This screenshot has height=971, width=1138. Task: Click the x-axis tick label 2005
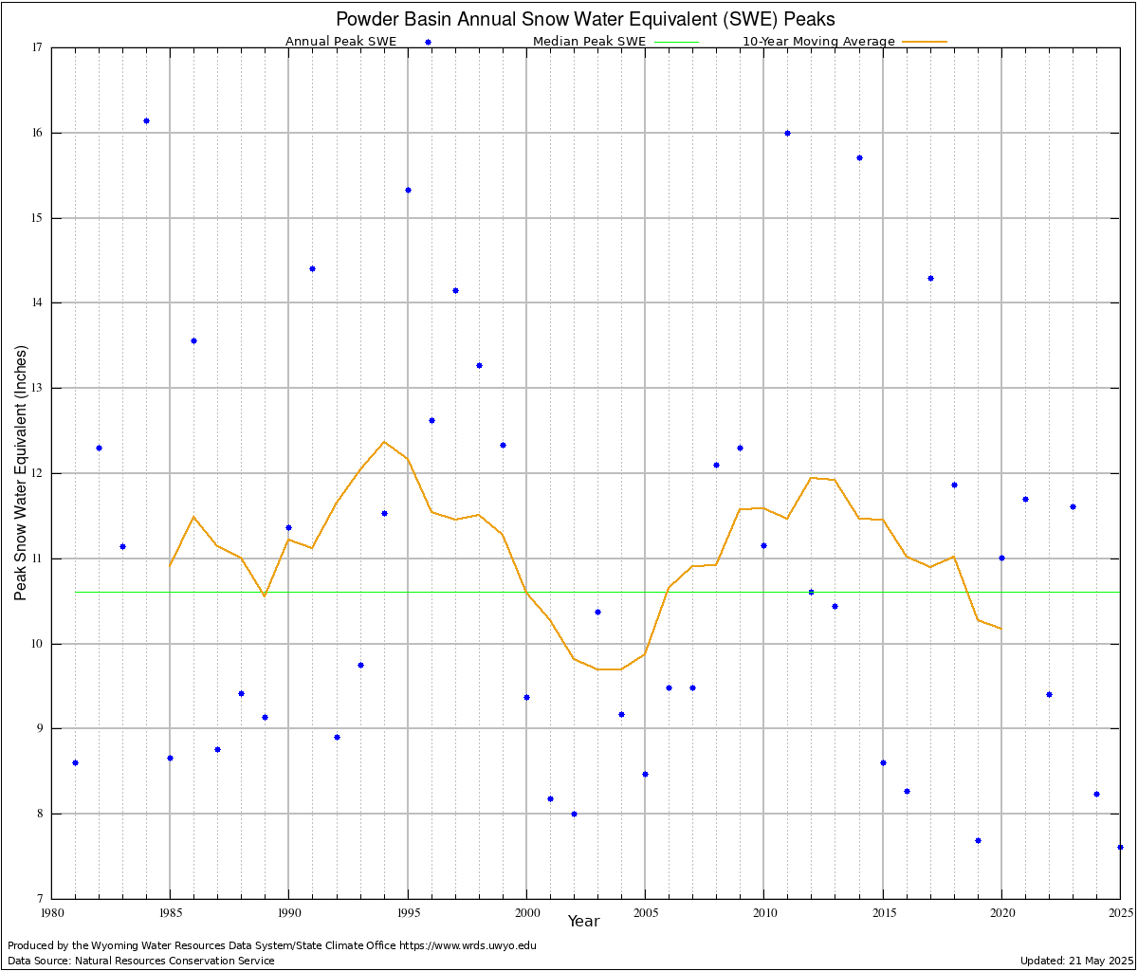point(645,912)
